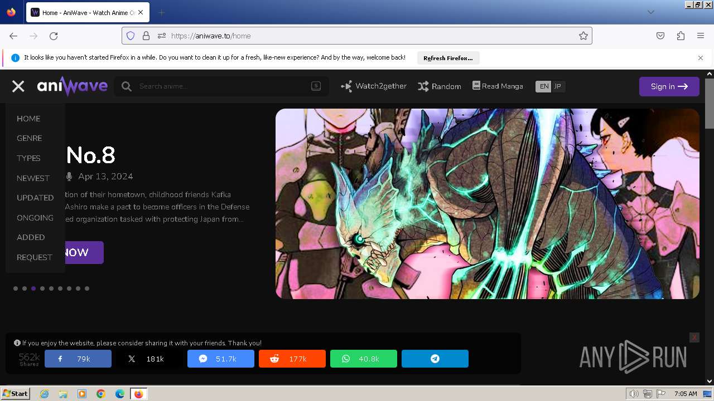This screenshot has width=714, height=401.
Task: Share on X button 181k
Action: (149, 359)
